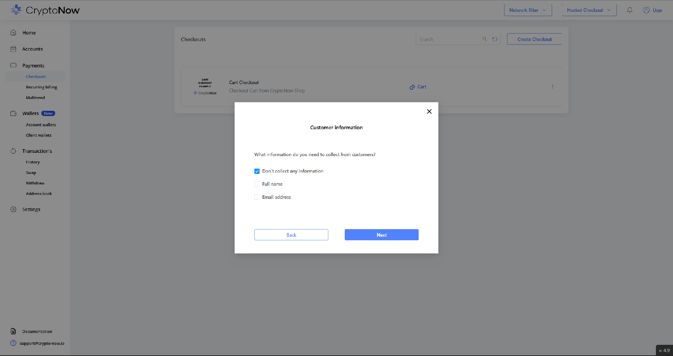
Task: Click the Wallets icon in sidebar
Action: point(13,113)
